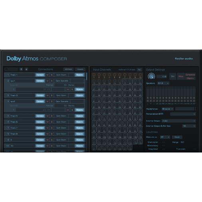Select input channel circle 17
Screen dimensions: 202x202
[x=125, y=81]
